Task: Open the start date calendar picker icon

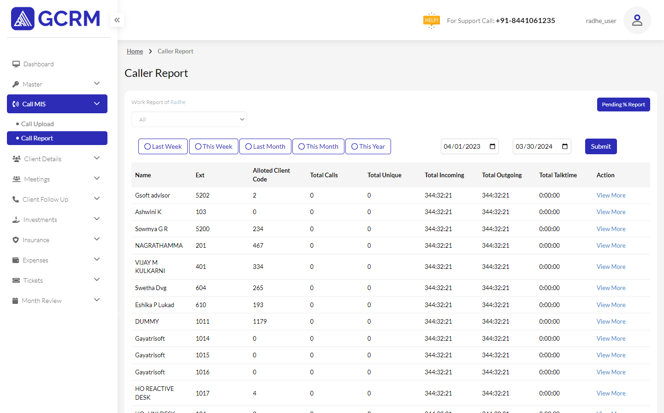Action: (492, 146)
